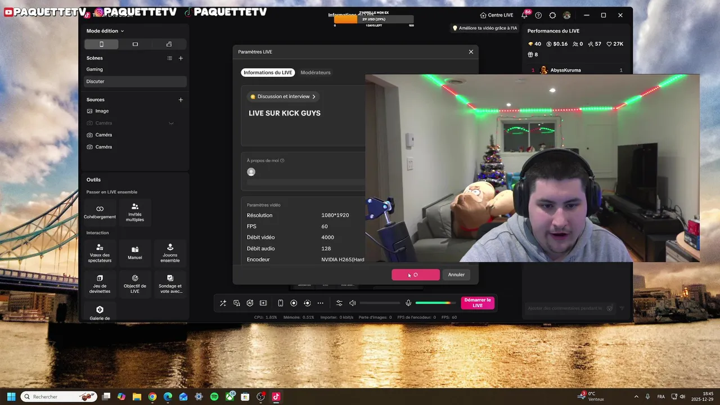
Task: Show the hidden dimmed Caméra source
Action: 171,123
